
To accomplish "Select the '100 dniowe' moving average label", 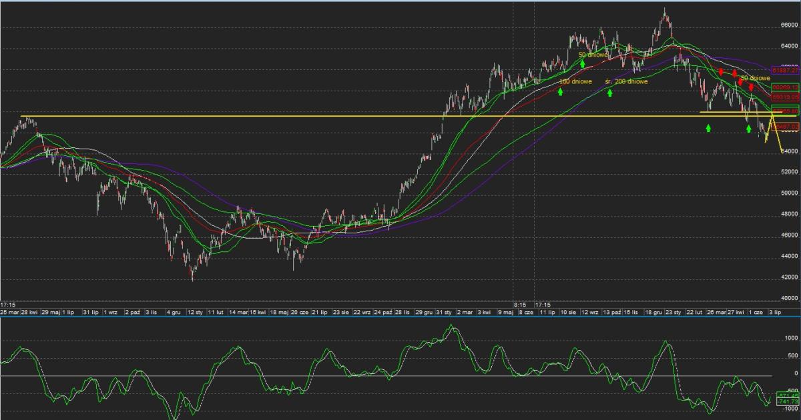I will (575, 81).
